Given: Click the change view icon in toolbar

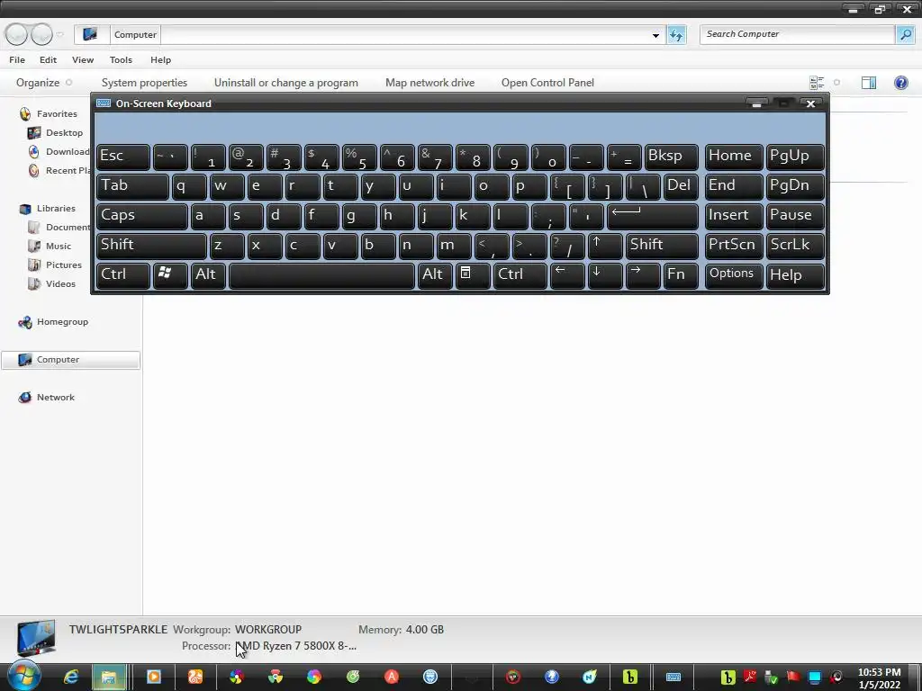Looking at the screenshot, I should pos(817,83).
